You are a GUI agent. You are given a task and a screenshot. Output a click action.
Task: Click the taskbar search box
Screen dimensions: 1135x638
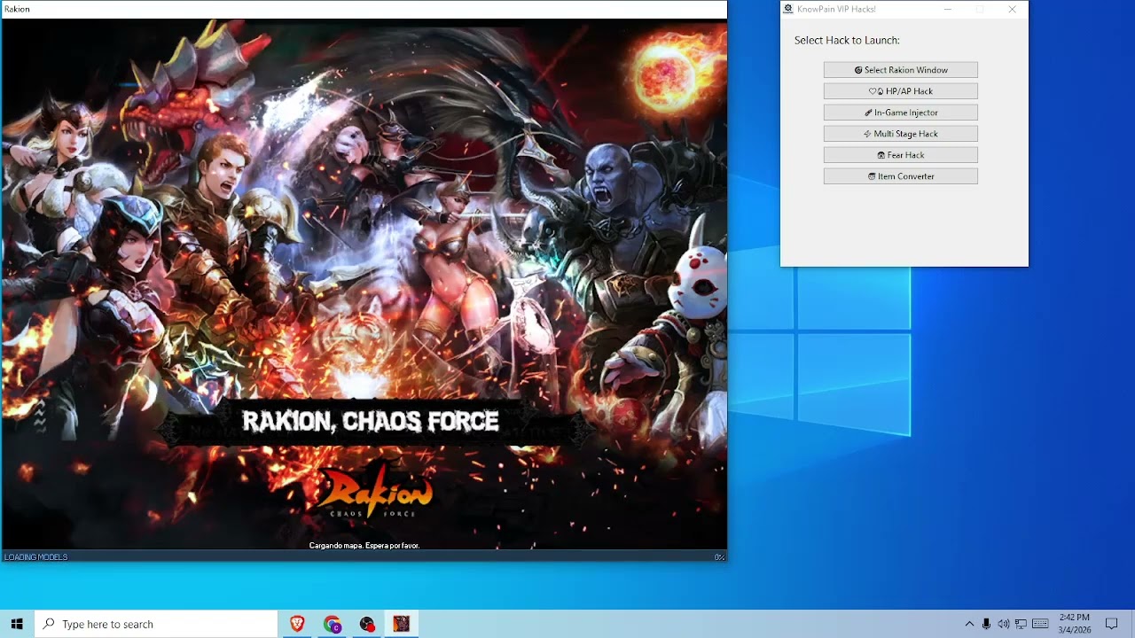coord(156,624)
